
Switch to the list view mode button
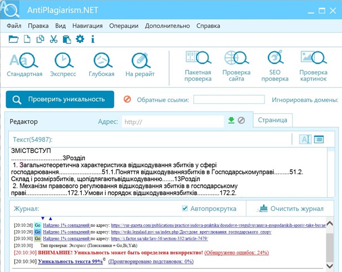pos(319,139)
